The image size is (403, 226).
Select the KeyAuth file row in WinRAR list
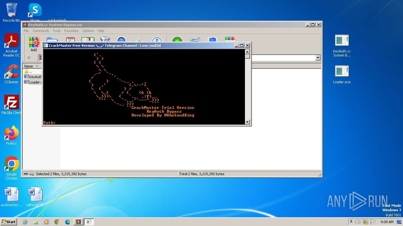[33, 77]
